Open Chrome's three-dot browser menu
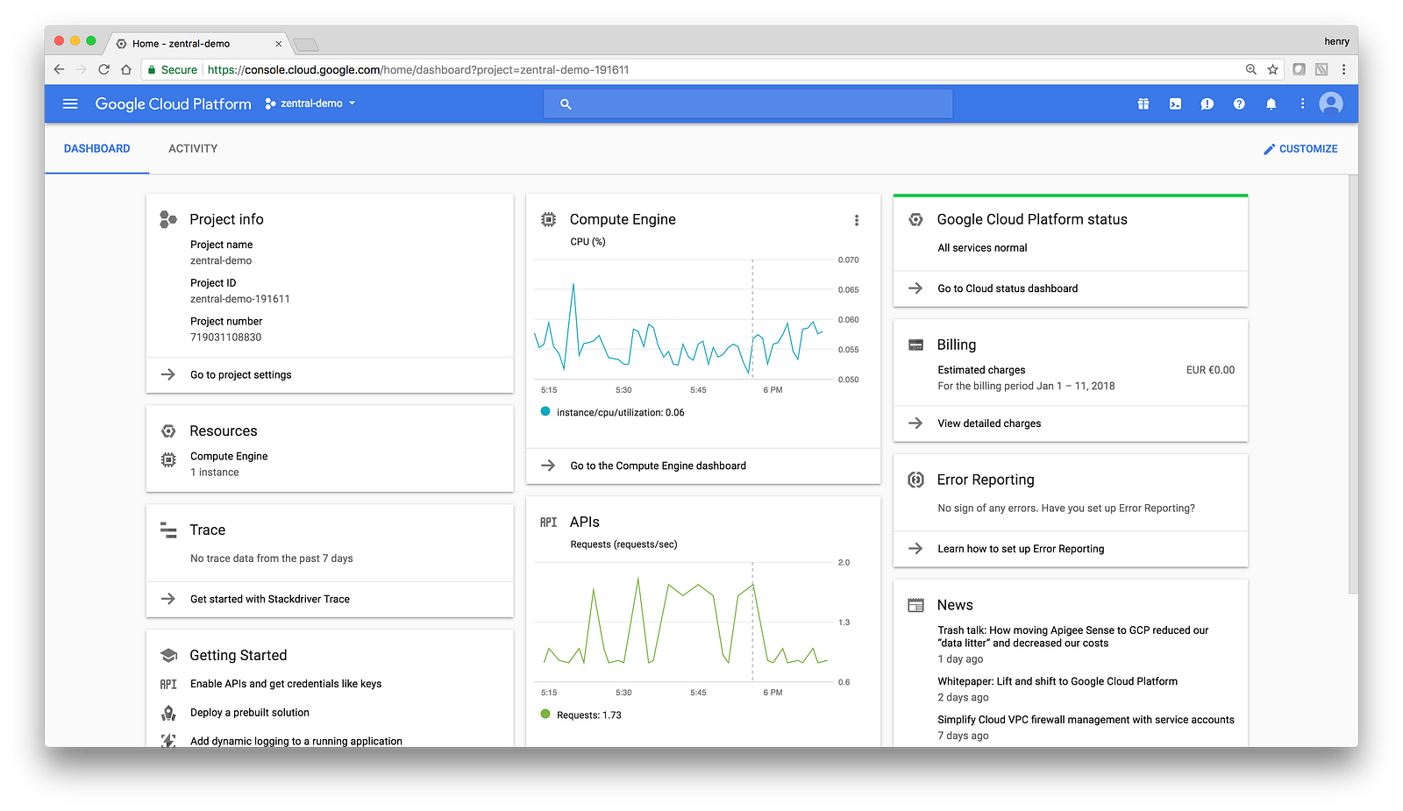This screenshot has height=811, width=1403. click(x=1343, y=69)
